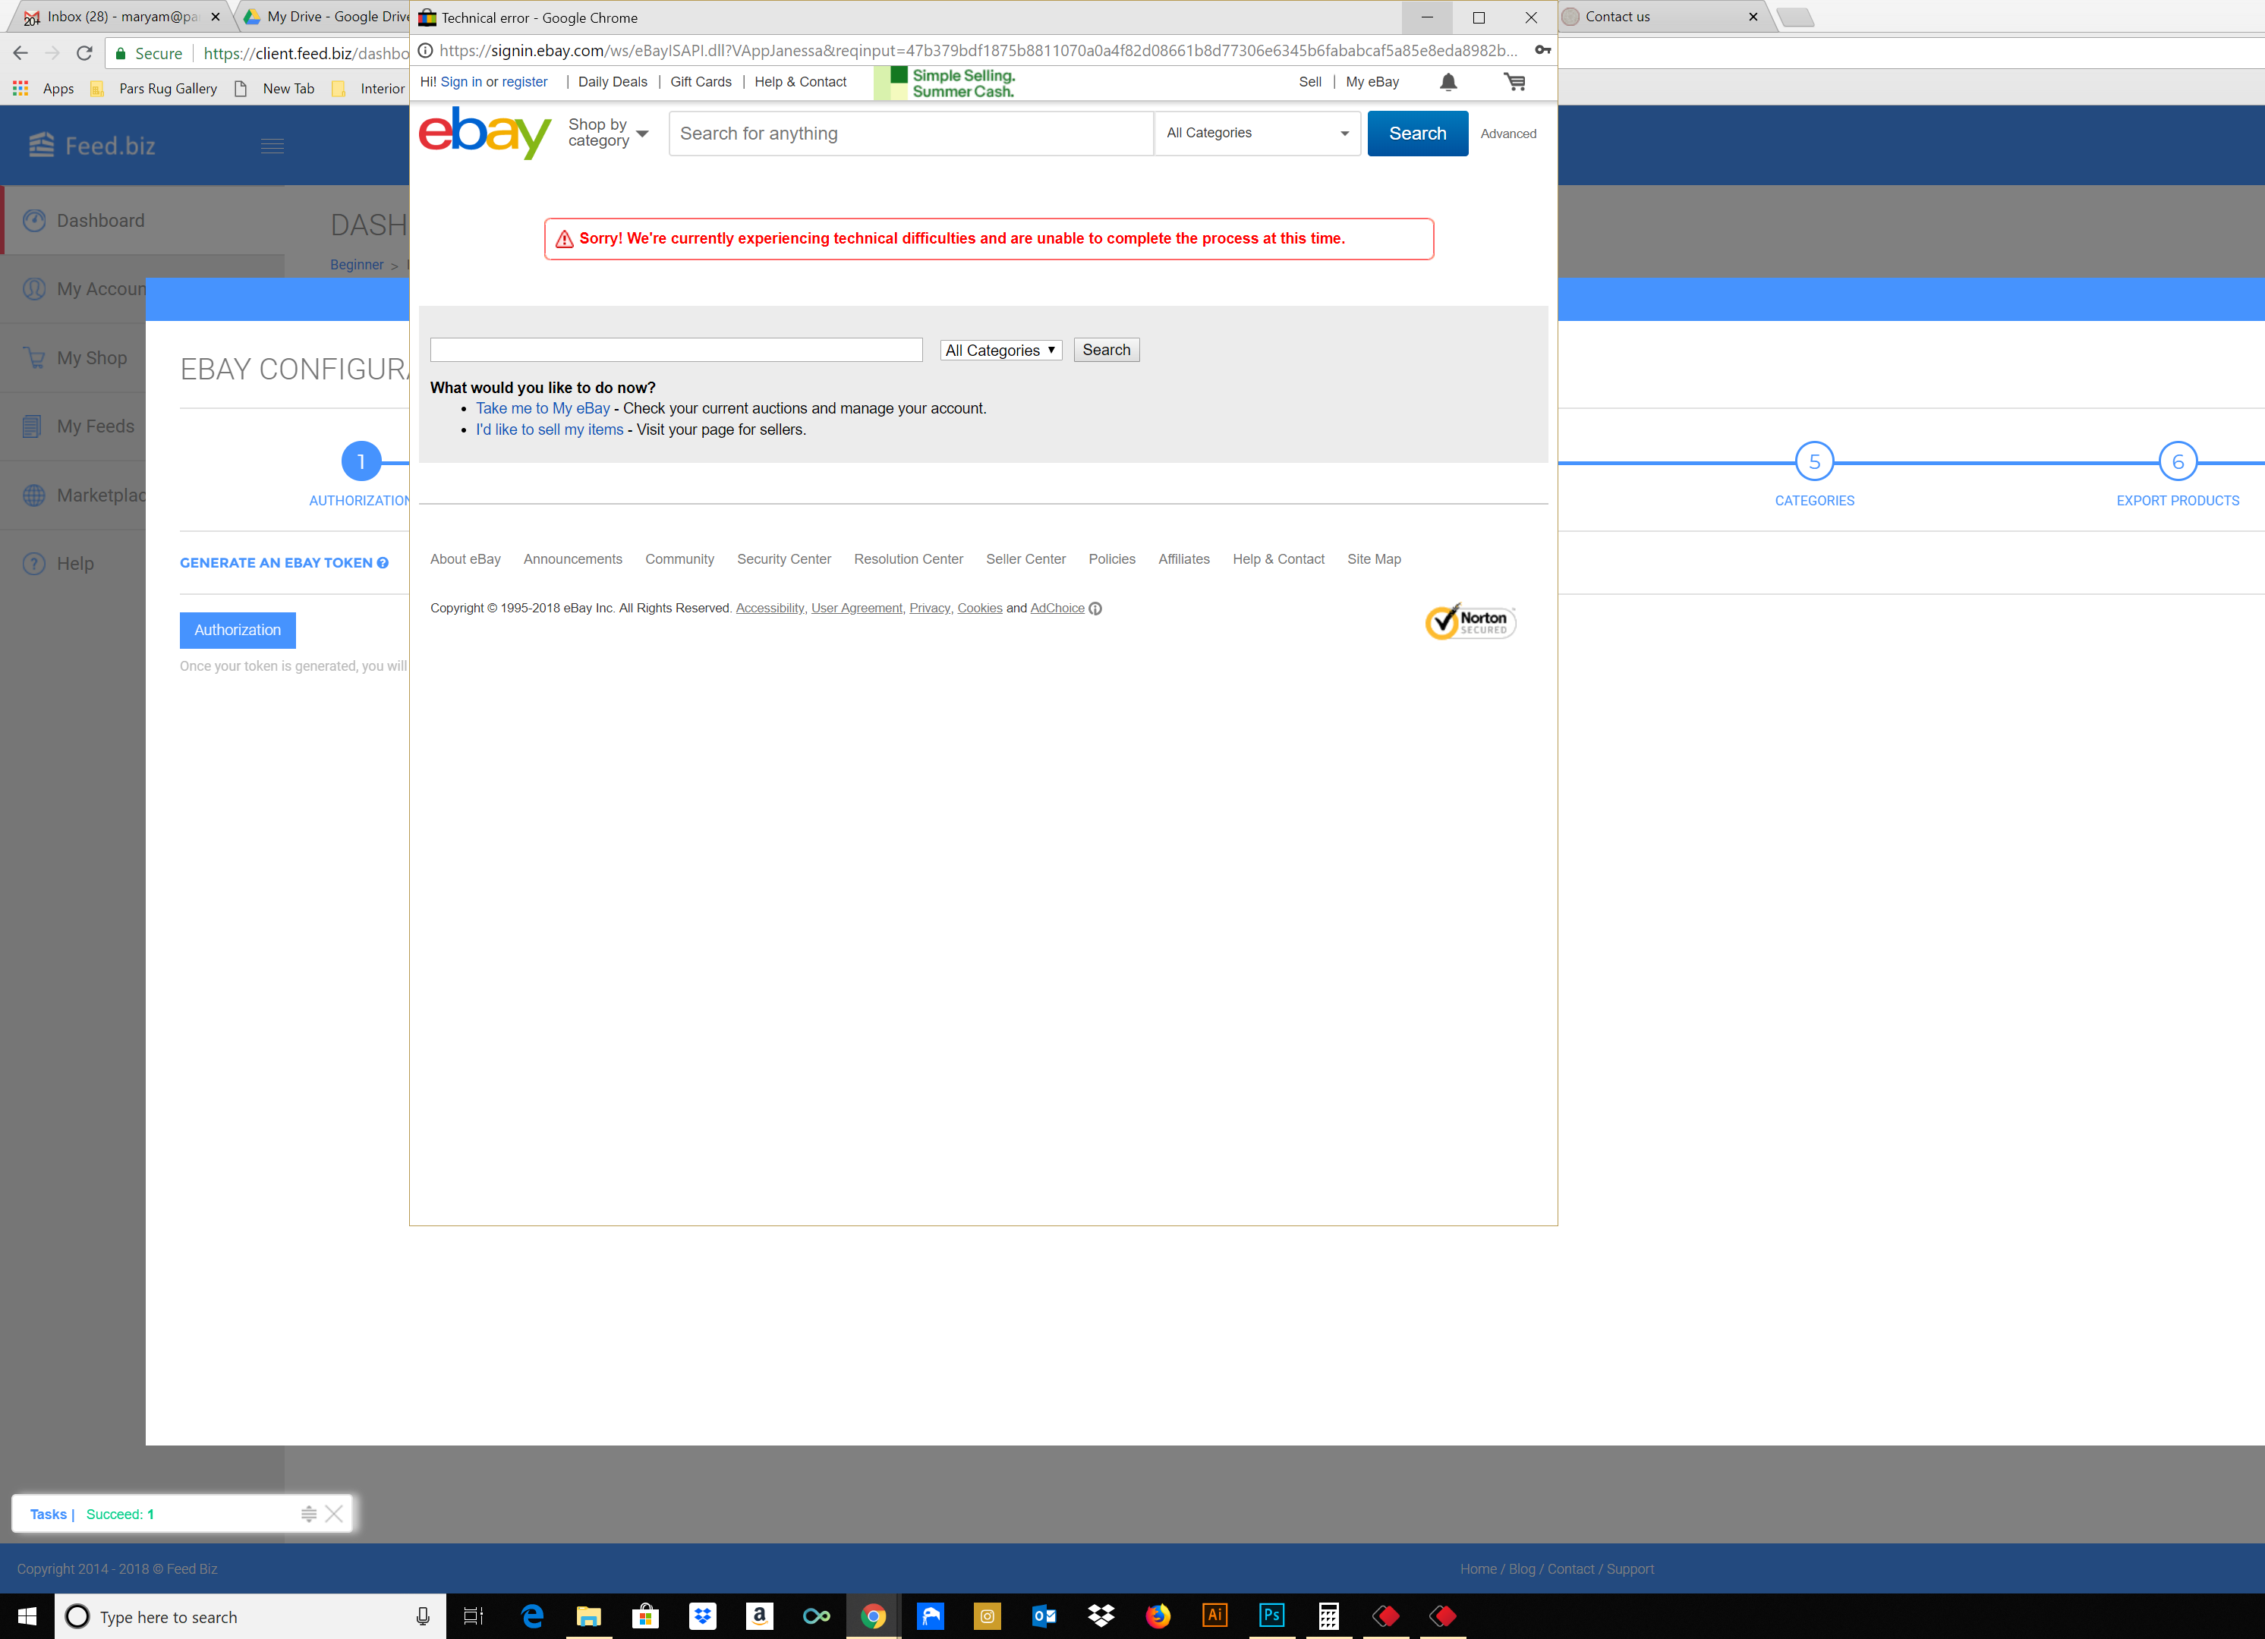The image size is (2265, 1639).
Task: Open the eBay shopping cart icon
Action: (1514, 82)
